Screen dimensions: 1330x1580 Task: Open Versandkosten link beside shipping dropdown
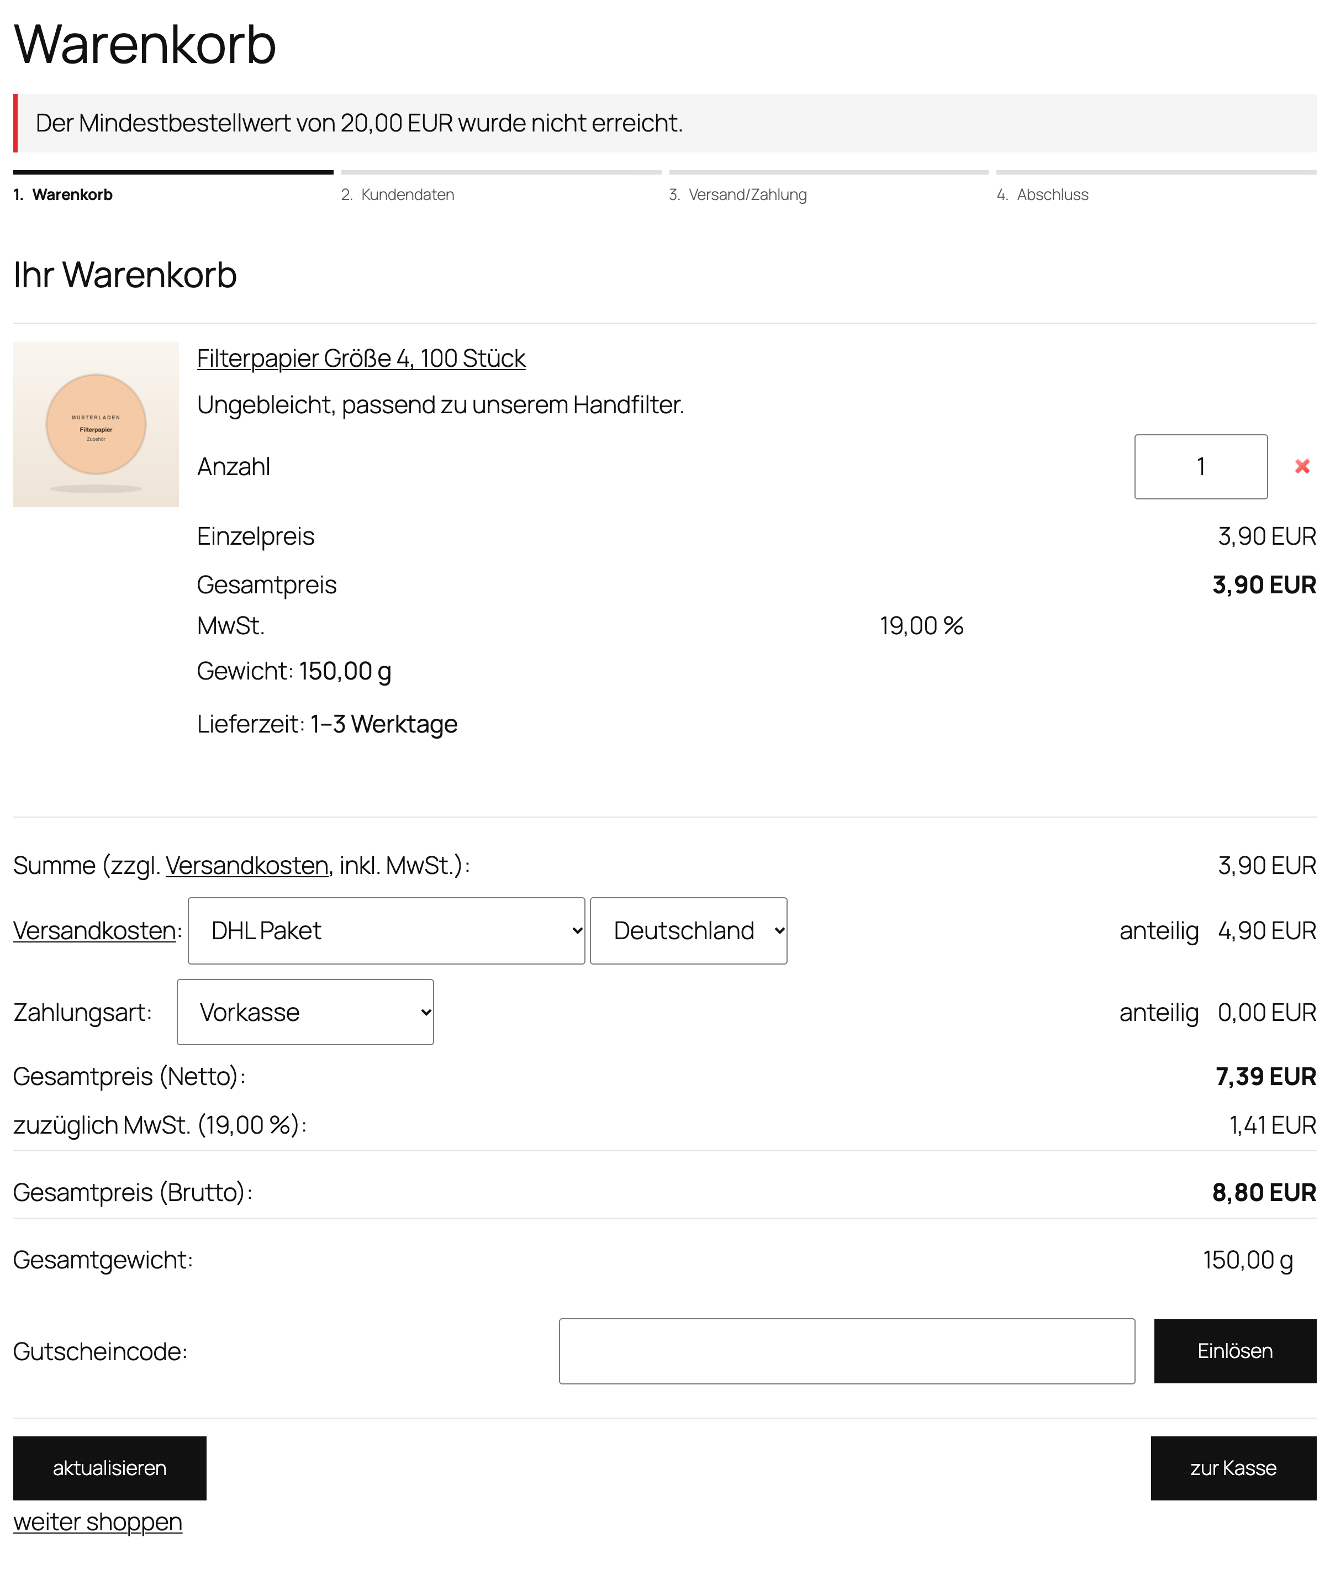pyautogui.click(x=95, y=931)
